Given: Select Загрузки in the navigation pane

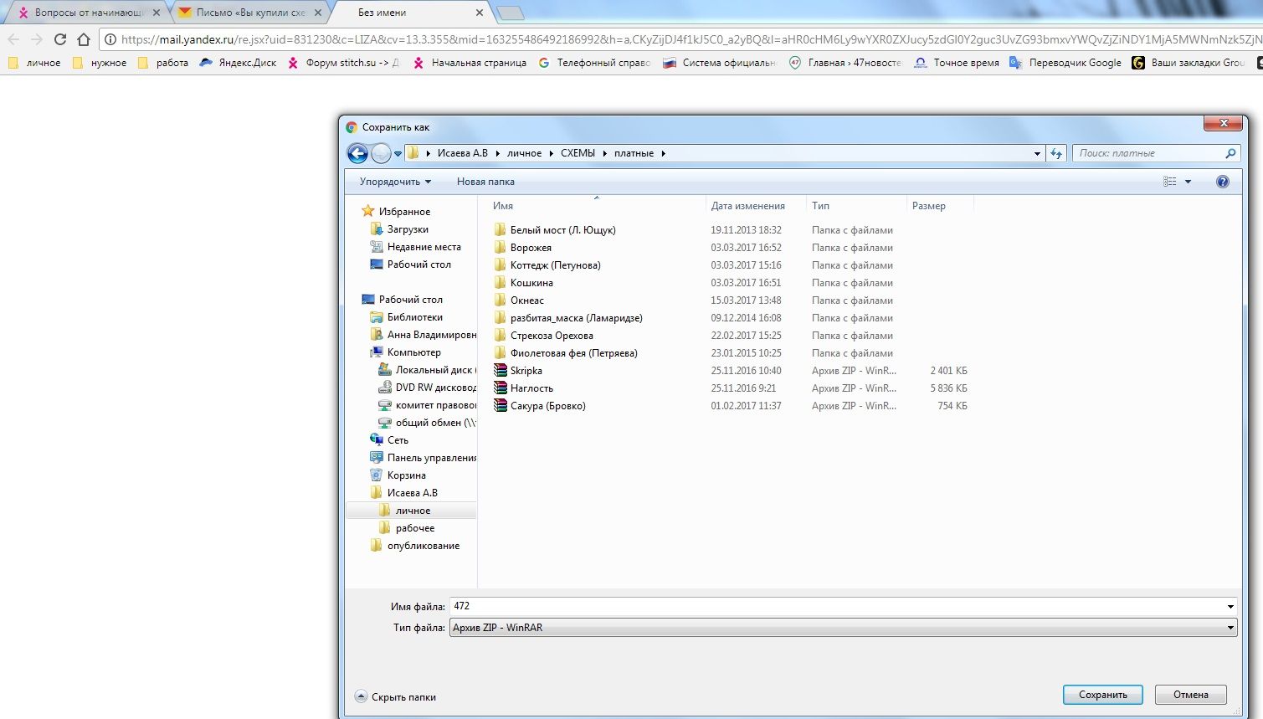Looking at the screenshot, I should 408,229.
